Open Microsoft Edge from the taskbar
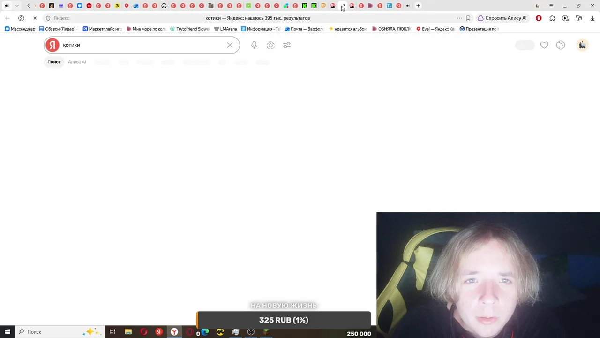 click(x=205, y=332)
